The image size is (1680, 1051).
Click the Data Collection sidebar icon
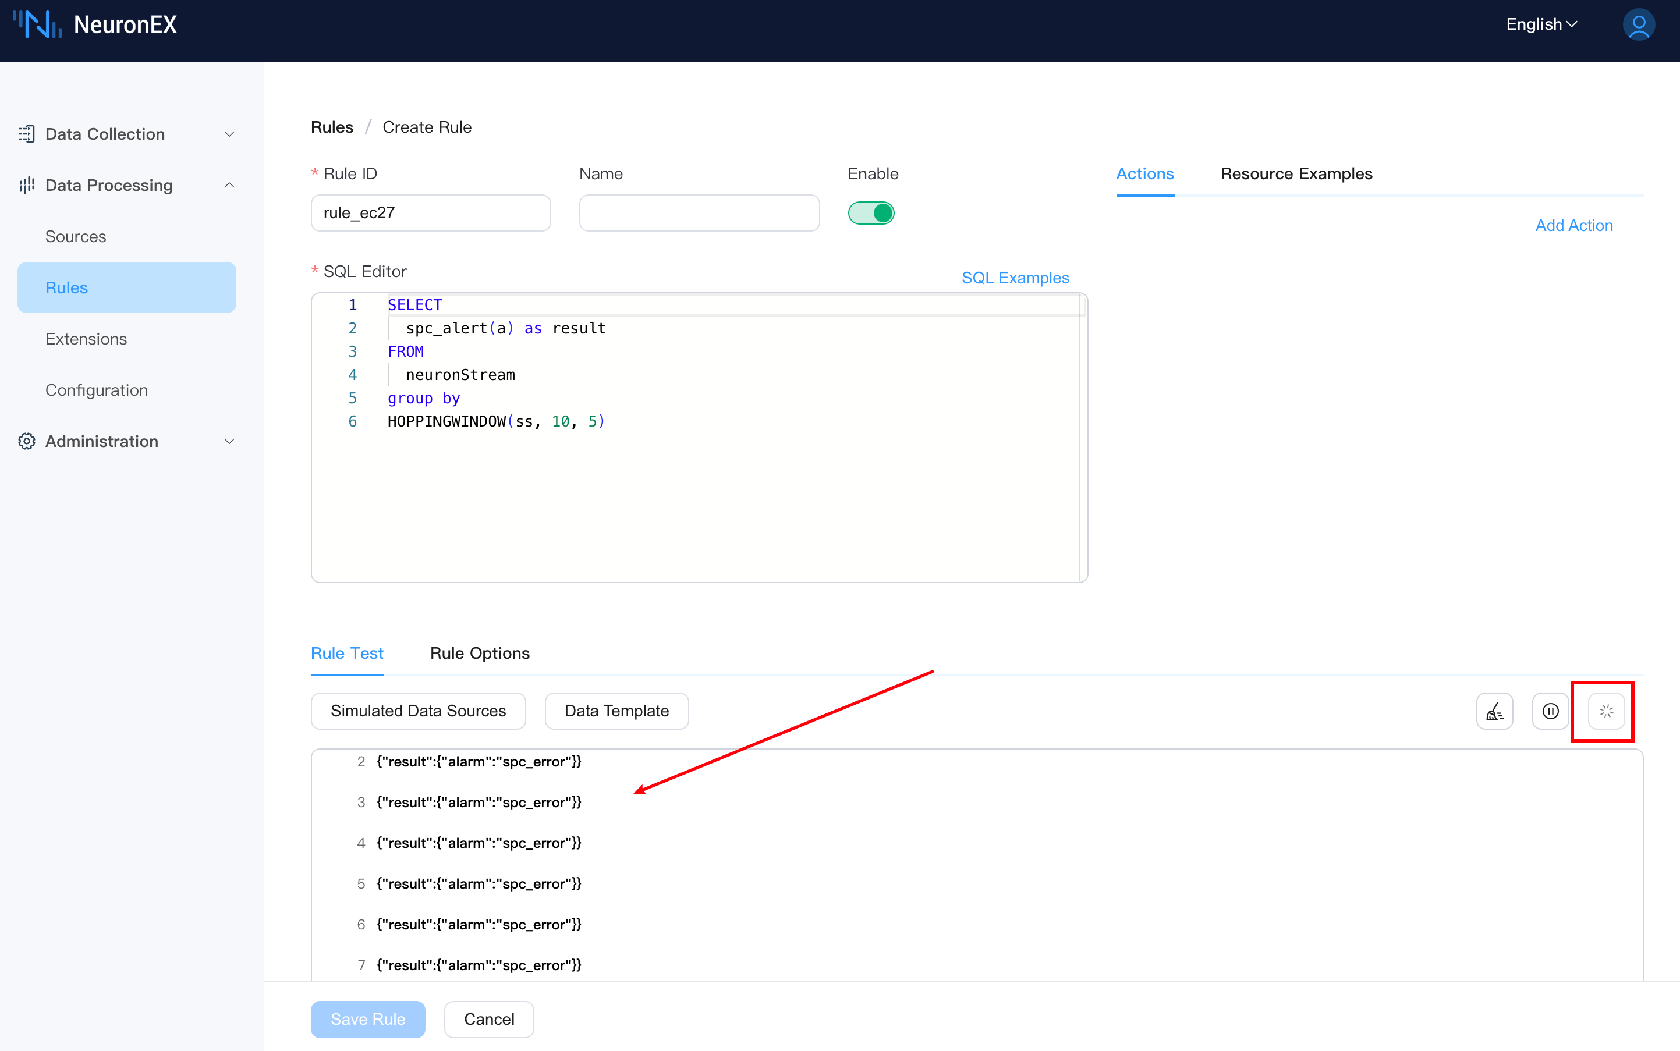[x=26, y=134]
